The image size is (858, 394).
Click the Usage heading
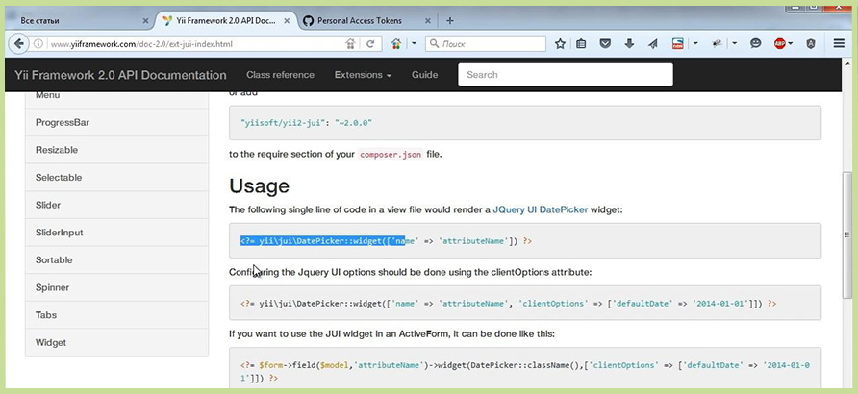(x=259, y=185)
